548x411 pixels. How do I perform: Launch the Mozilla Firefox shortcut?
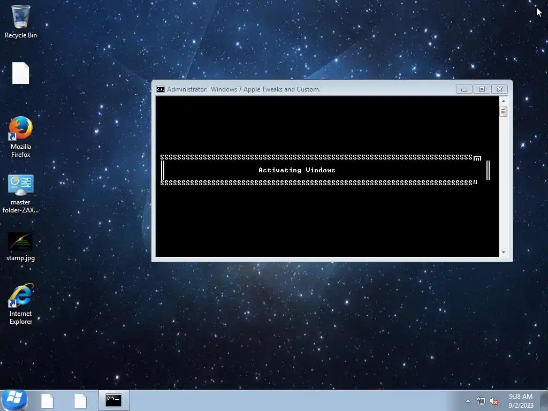point(21,137)
